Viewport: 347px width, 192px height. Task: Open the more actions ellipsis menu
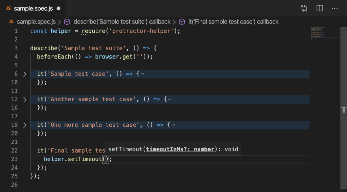(x=335, y=8)
